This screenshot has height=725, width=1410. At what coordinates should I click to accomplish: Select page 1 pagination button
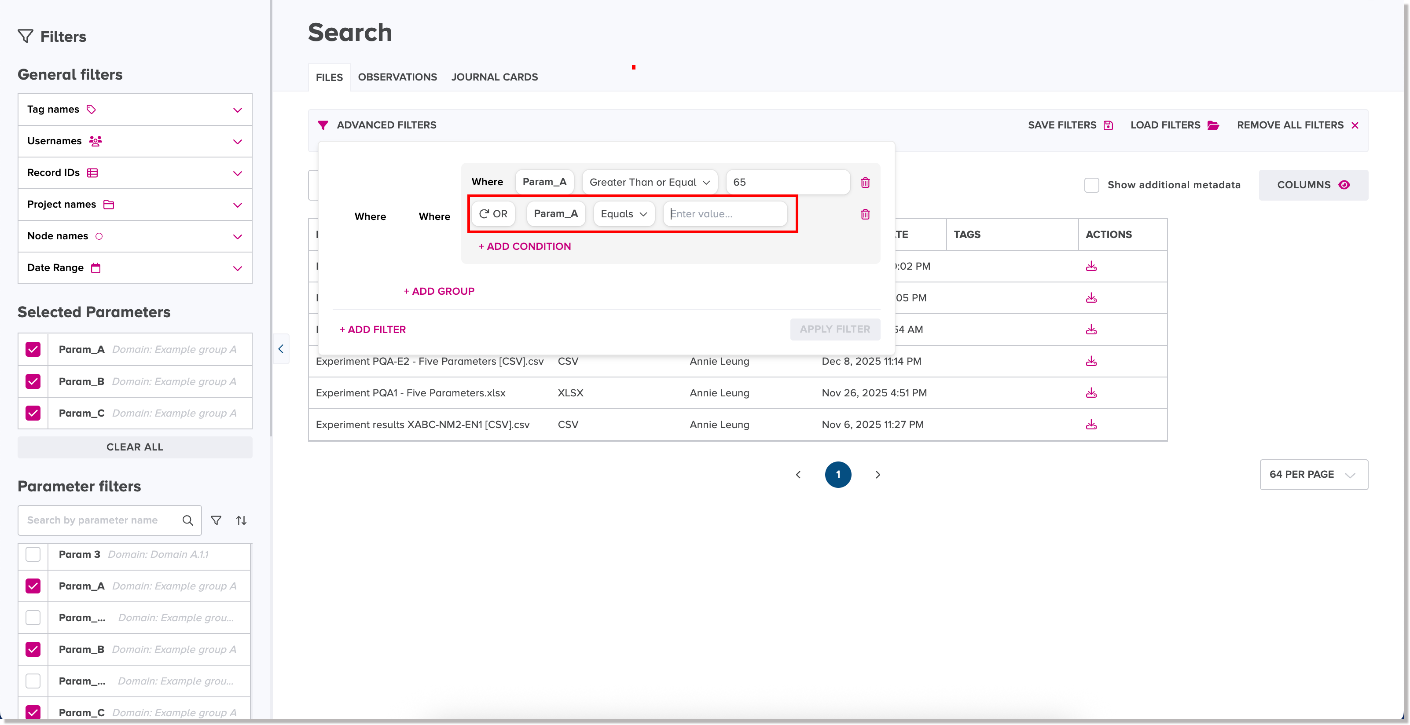pos(838,474)
